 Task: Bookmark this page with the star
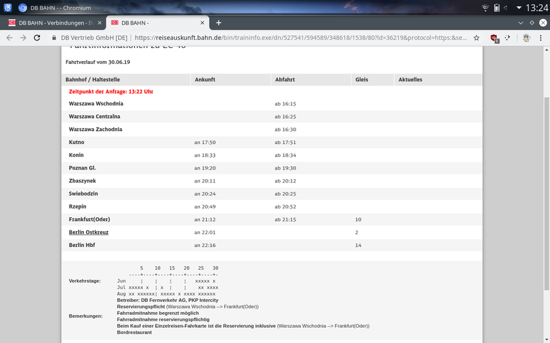476,38
